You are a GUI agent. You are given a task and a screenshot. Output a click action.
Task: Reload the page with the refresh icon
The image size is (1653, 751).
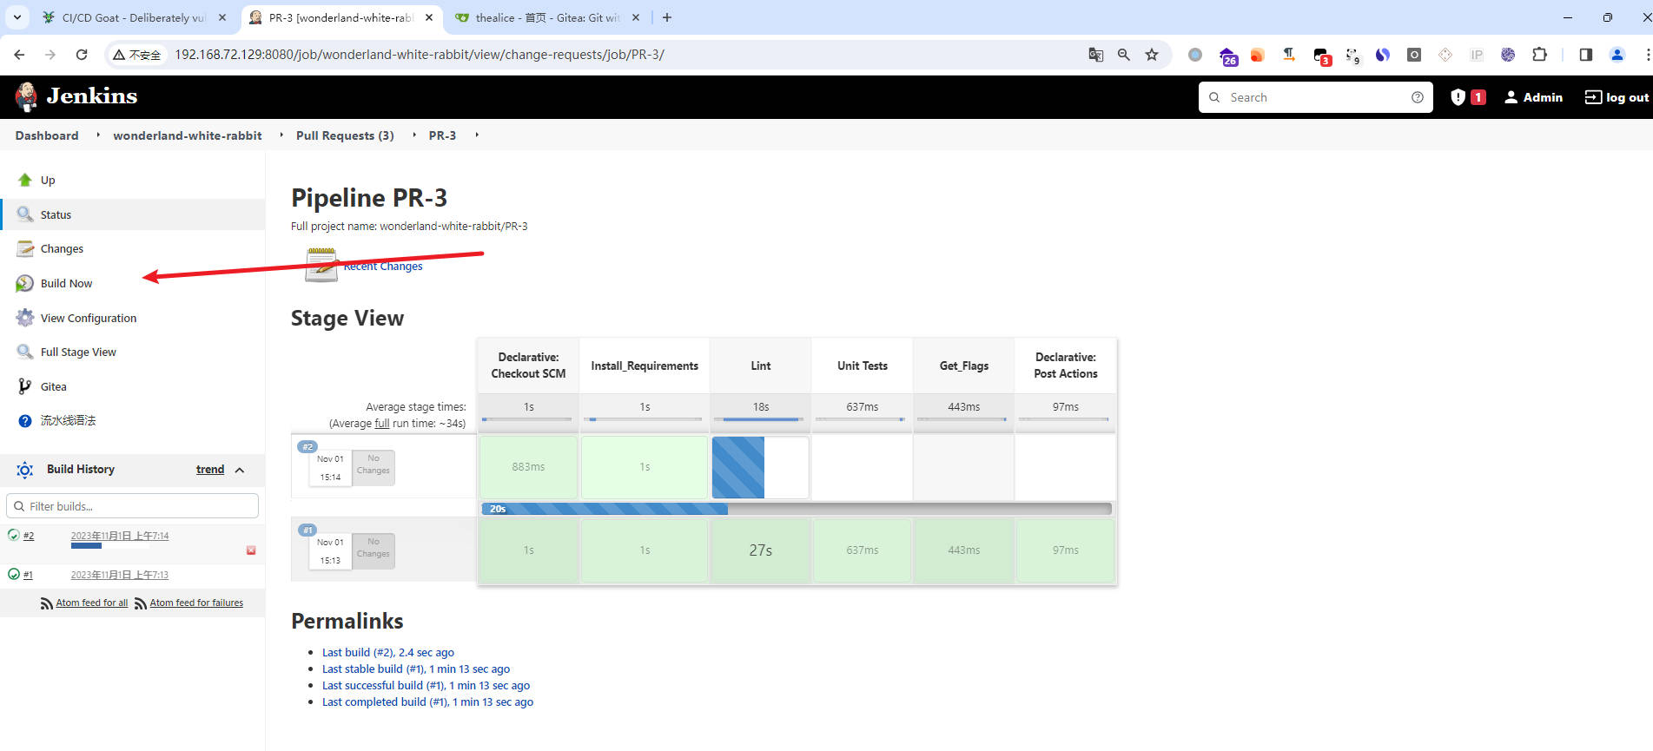[82, 55]
